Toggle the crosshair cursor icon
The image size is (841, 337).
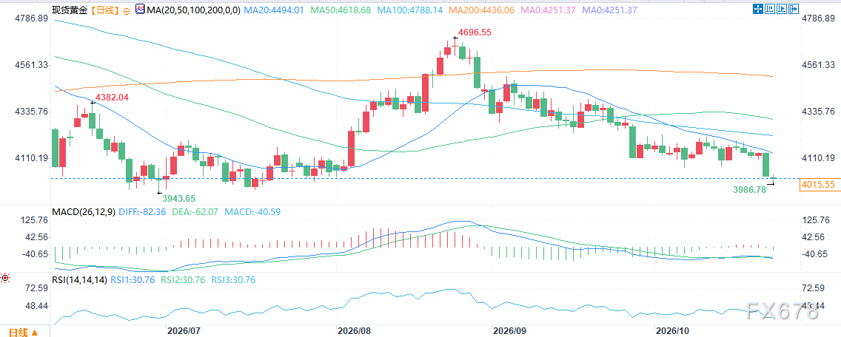(758, 9)
